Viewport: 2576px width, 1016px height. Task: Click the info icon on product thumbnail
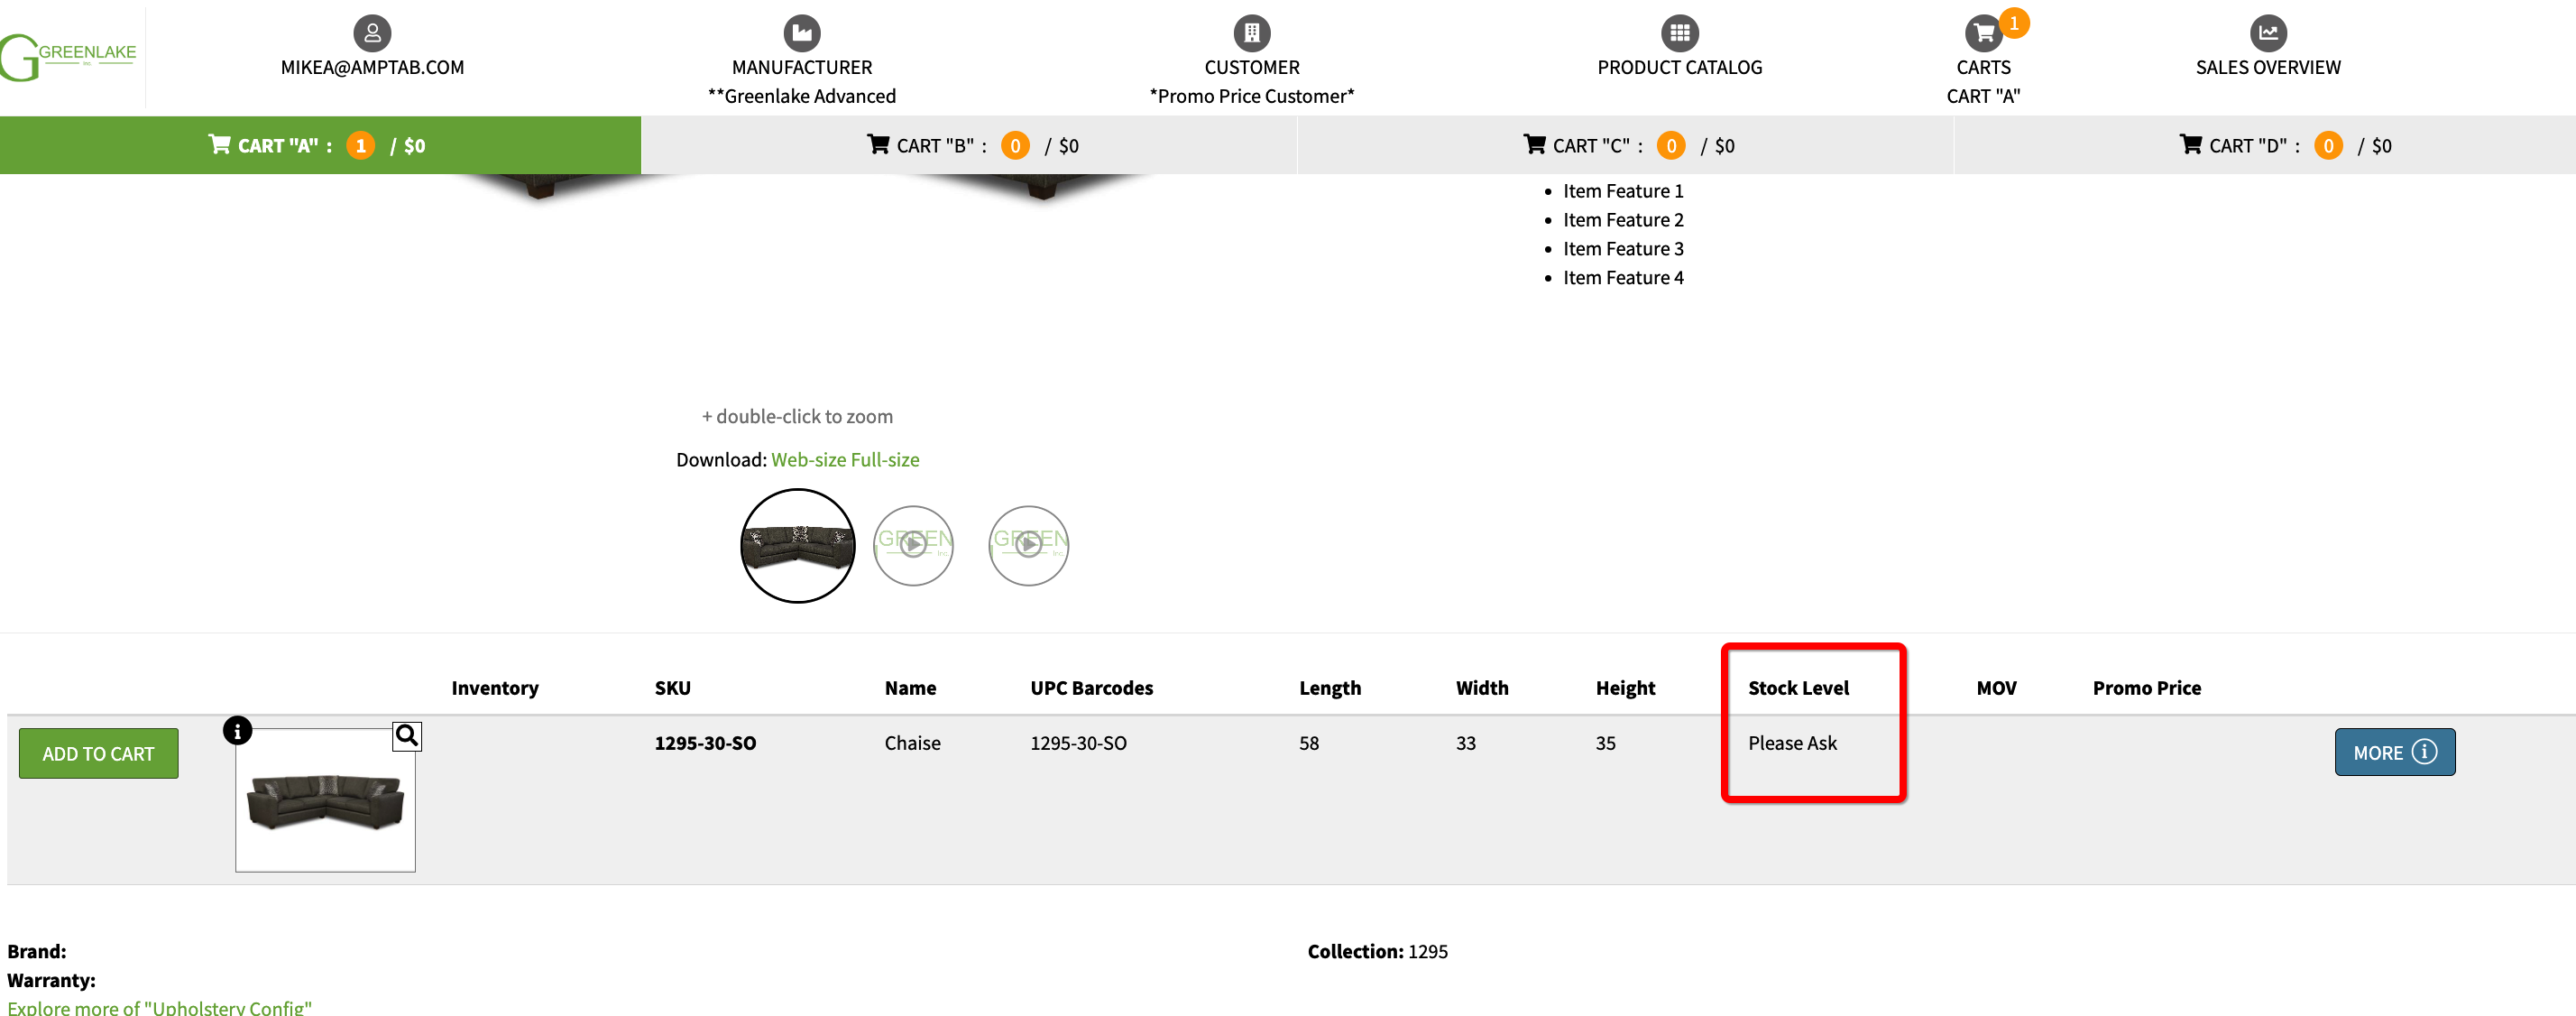click(x=237, y=731)
